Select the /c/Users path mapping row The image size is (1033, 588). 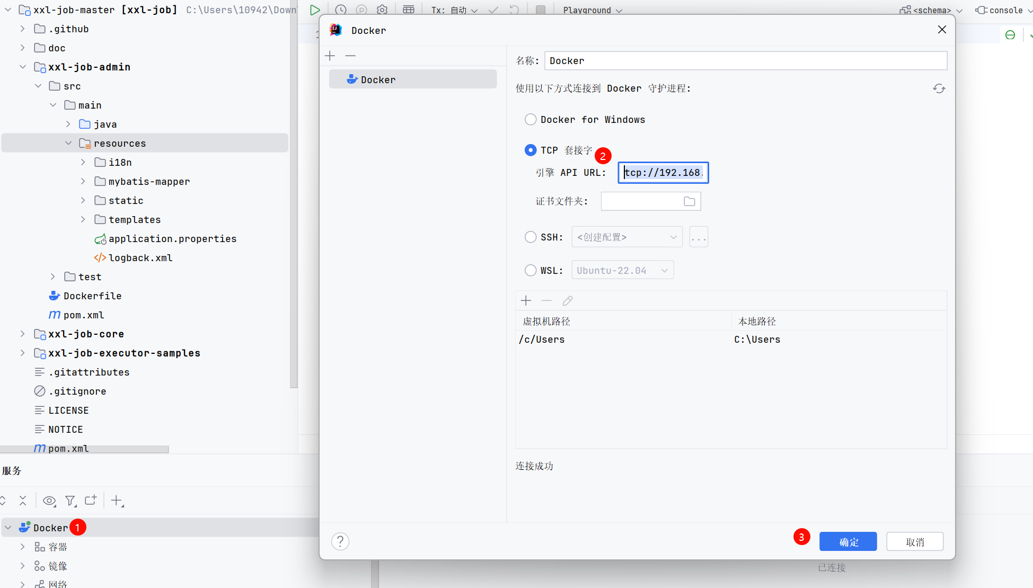click(731, 339)
